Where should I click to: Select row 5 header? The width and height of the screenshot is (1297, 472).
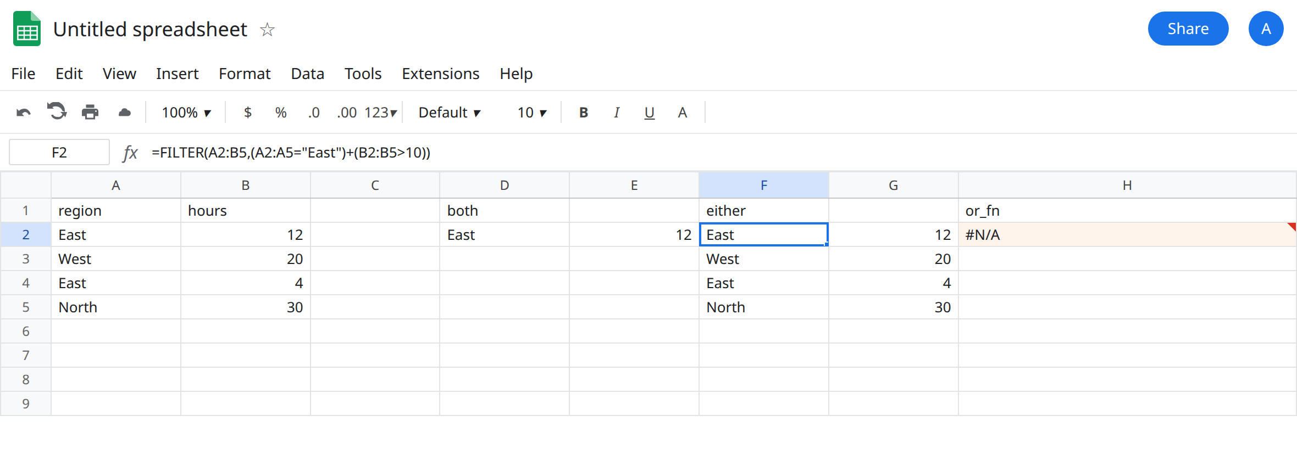(26, 307)
